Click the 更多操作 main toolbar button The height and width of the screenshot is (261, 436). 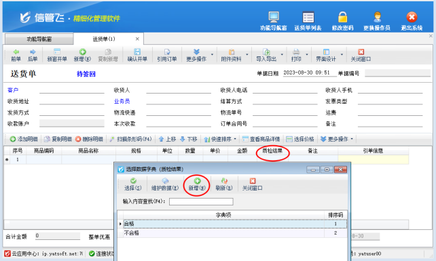click(x=196, y=55)
